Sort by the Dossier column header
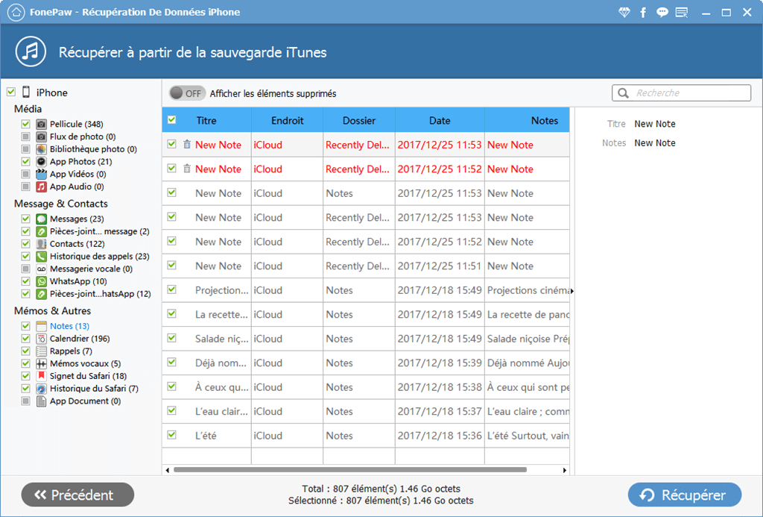 tap(359, 120)
